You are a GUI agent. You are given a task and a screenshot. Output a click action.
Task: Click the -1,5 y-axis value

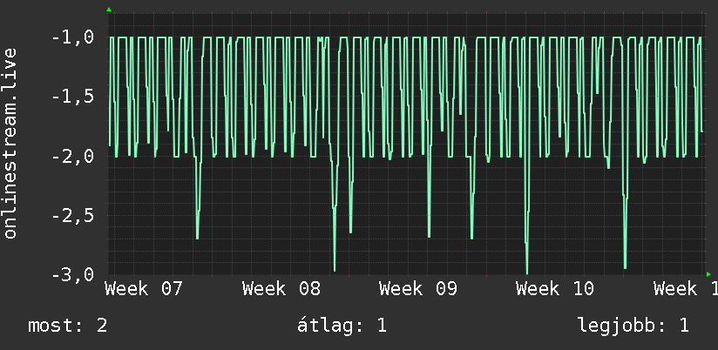[x=73, y=97]
